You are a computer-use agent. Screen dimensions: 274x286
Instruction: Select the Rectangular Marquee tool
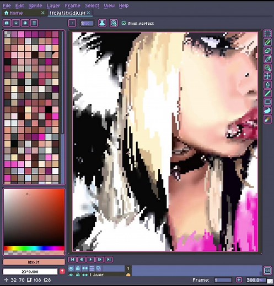point(267,34)
